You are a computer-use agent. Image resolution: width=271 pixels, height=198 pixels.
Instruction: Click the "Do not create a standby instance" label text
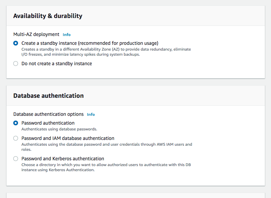[x=56, y=64]
